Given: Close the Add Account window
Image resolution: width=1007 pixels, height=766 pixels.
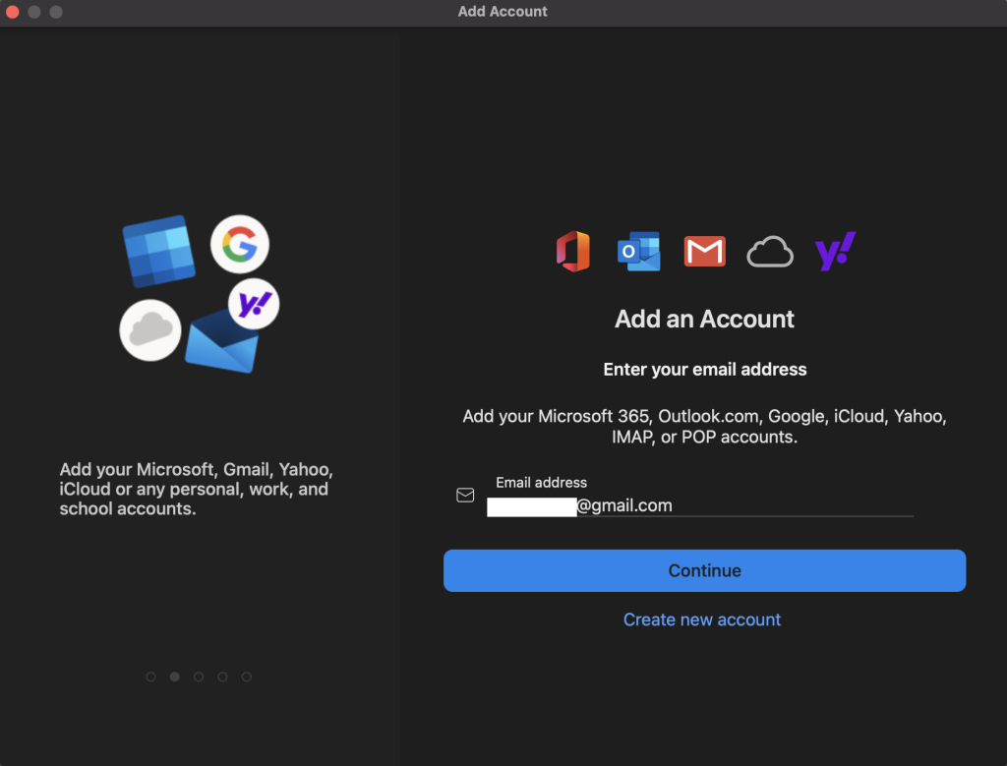Looking at the screenshot, I should [x=13, y=12].
